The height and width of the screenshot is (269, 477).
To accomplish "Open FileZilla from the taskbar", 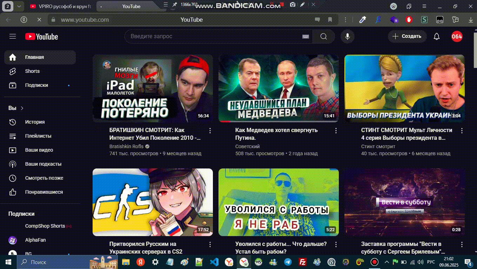I will tap(302, 262).
